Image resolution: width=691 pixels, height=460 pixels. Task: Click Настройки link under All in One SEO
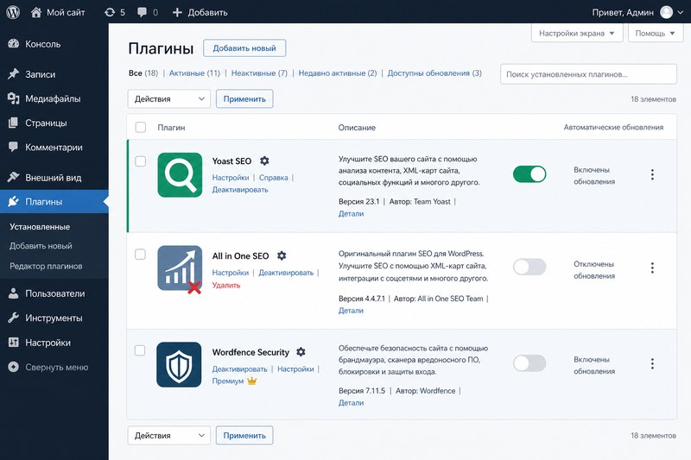[x=231, y=273]
